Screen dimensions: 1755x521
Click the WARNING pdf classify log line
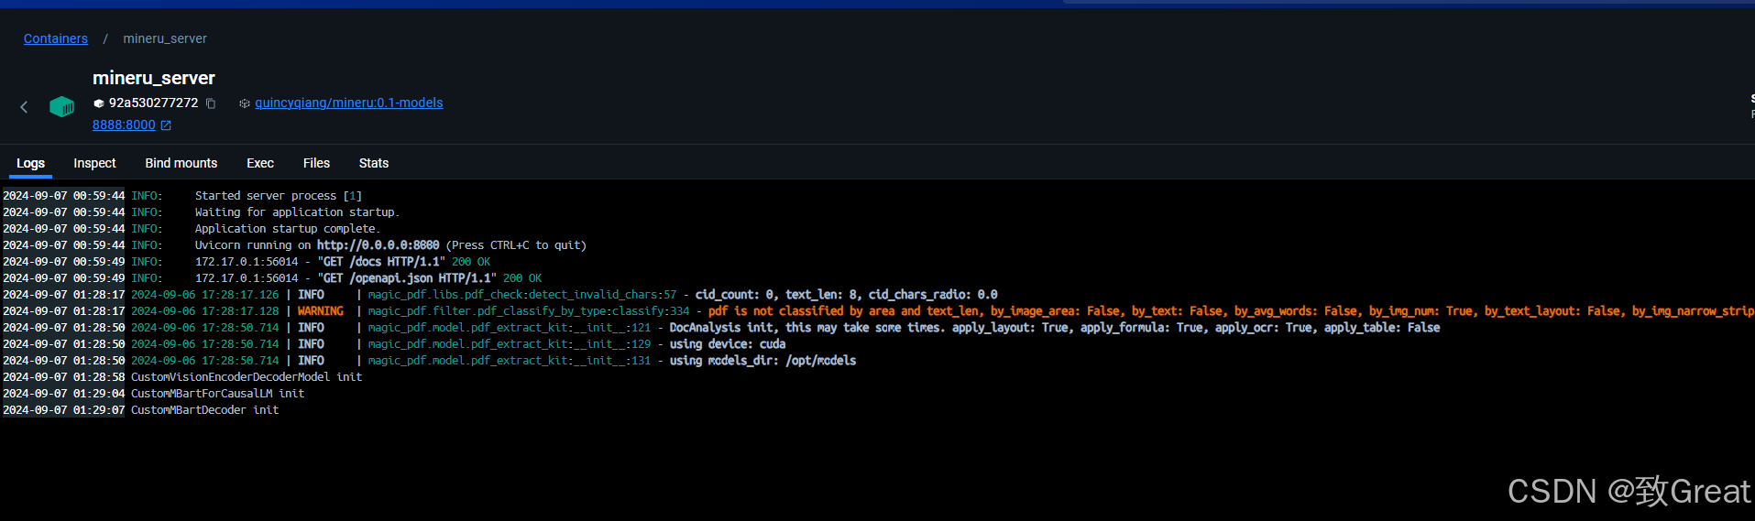tap(877, 311)
